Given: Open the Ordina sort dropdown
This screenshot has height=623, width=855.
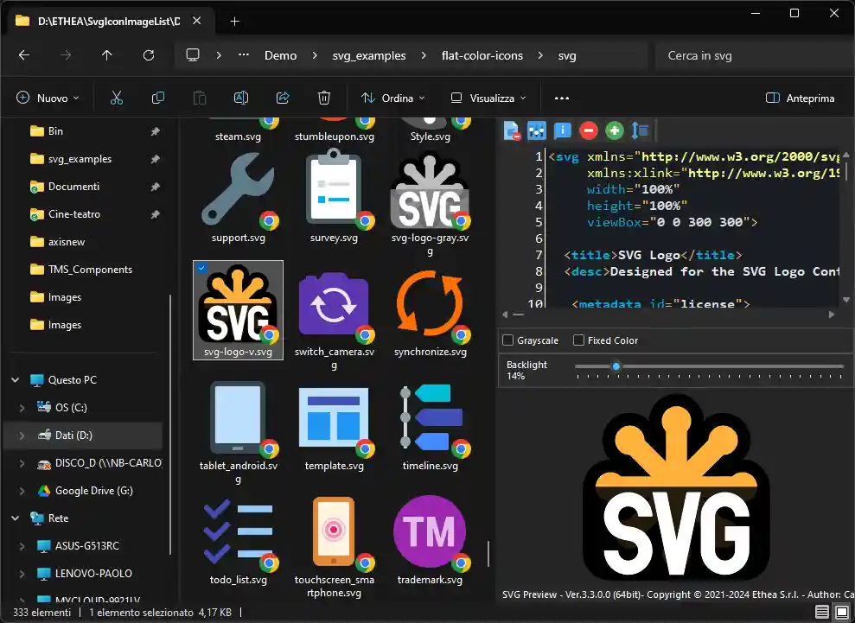Looking at the screenshot, I should pyautogui.click(x=393, y=99).
